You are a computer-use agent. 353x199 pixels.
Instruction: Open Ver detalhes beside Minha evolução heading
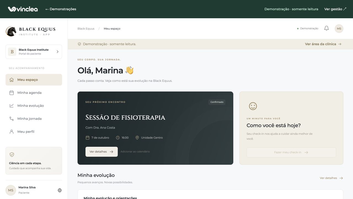coord(331,178)
